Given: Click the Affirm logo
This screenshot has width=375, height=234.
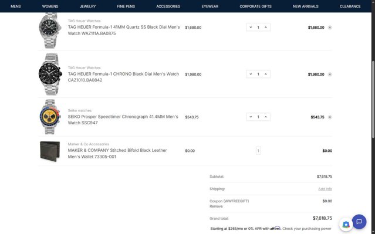Looking at the screenshot, I should [275, 228].
